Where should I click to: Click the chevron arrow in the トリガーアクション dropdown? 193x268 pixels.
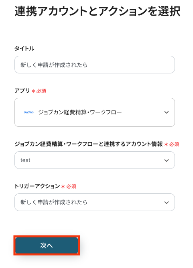click(167, 203)
